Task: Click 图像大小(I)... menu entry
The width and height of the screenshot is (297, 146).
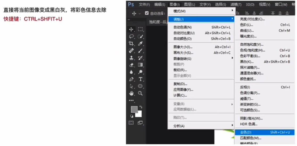Action: (x=183, y=47)
